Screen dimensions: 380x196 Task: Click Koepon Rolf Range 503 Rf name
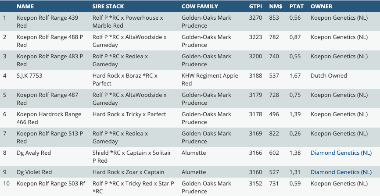(50, 183)
